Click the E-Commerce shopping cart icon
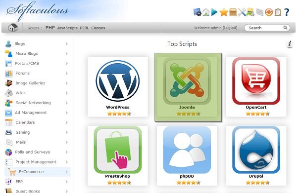Screen dimensions: 297x193 [x=12, y=172]
